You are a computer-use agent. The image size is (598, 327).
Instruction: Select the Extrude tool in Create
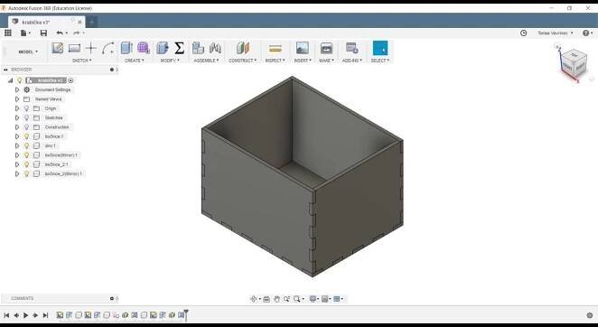coord(126,48)
